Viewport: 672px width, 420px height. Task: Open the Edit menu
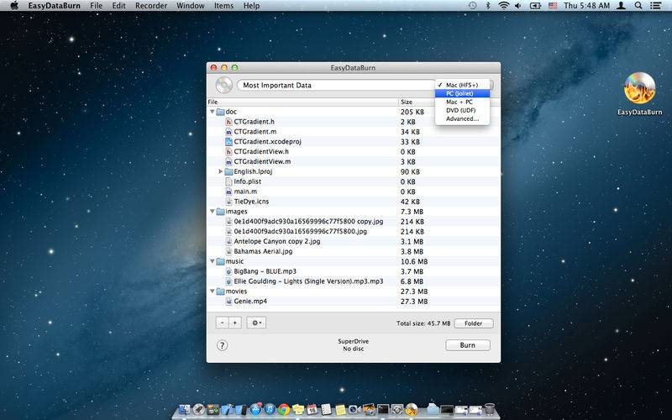point(118,6)
